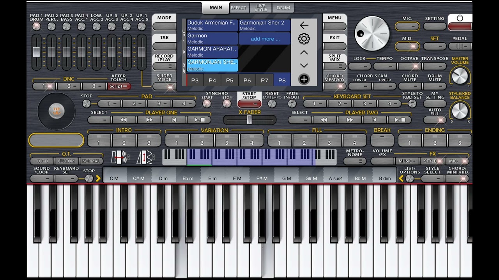Click the Pad 1 Drum volume slider
This screenshot has height=280, width=499.
pyautogui.click(x=36, y=52)
